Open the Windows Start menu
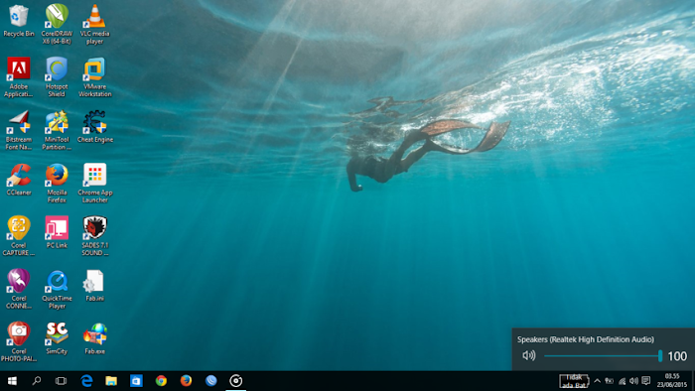This screenshot has height=391, width=695. [x=12, y=381]
